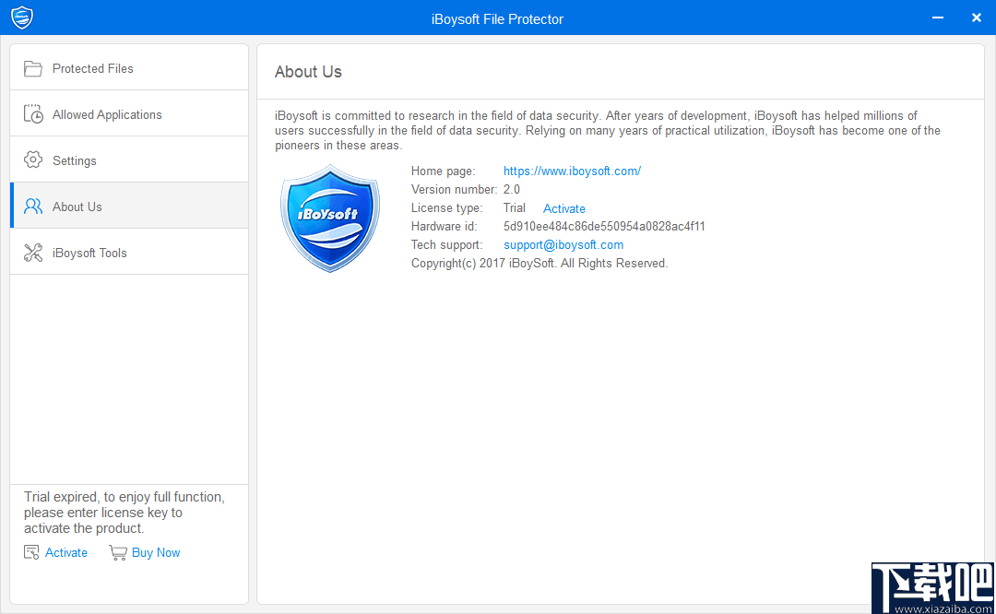Click the people icon next to About Us

(x=33, y=206)
